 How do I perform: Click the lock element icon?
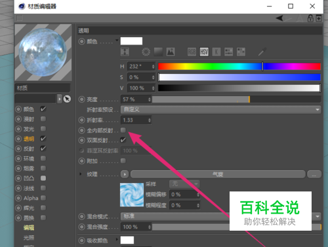click(310, 18)
